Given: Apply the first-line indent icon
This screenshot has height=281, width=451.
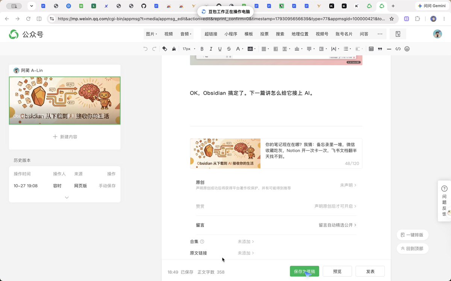Looking at the screenshot, I should coord(275,49).
